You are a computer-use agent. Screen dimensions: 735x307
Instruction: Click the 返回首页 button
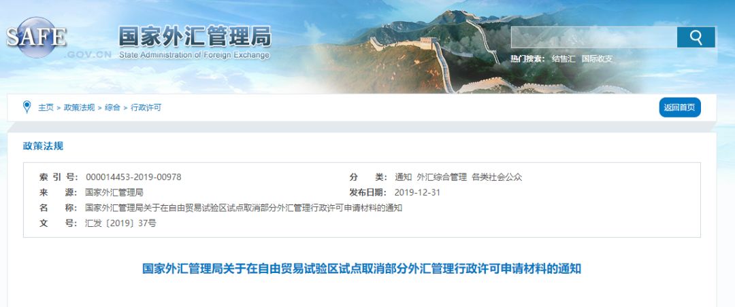(680, 107)
